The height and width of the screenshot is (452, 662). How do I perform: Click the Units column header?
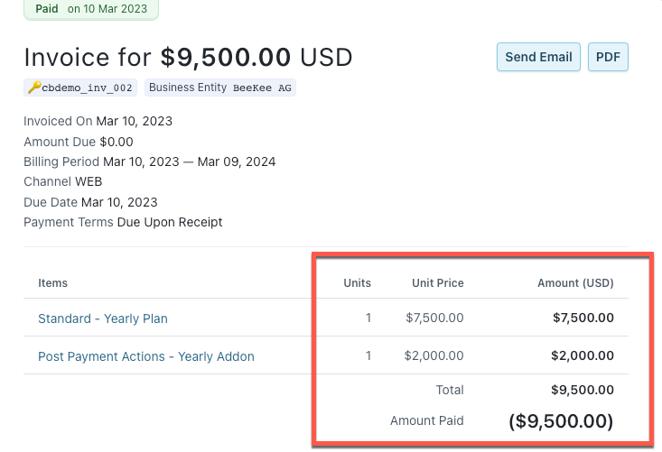pyautogui.click(x=357, y=282)
